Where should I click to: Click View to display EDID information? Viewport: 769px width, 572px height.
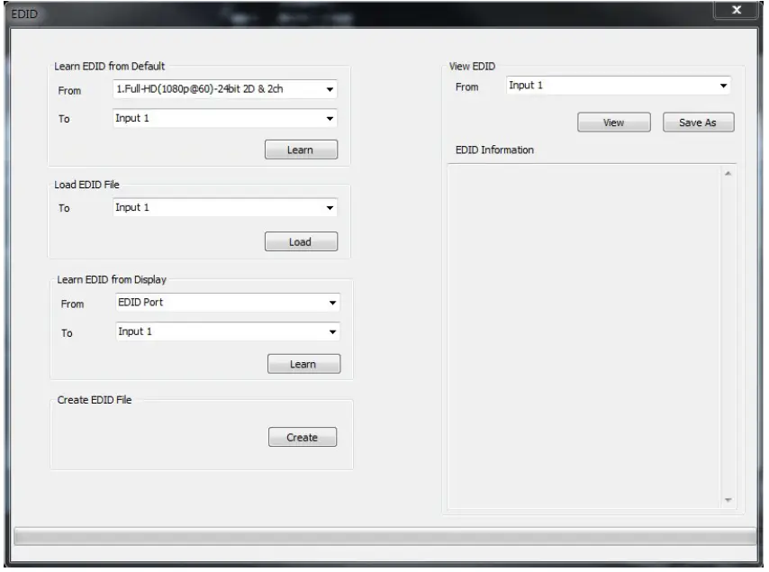coord(613,122)
